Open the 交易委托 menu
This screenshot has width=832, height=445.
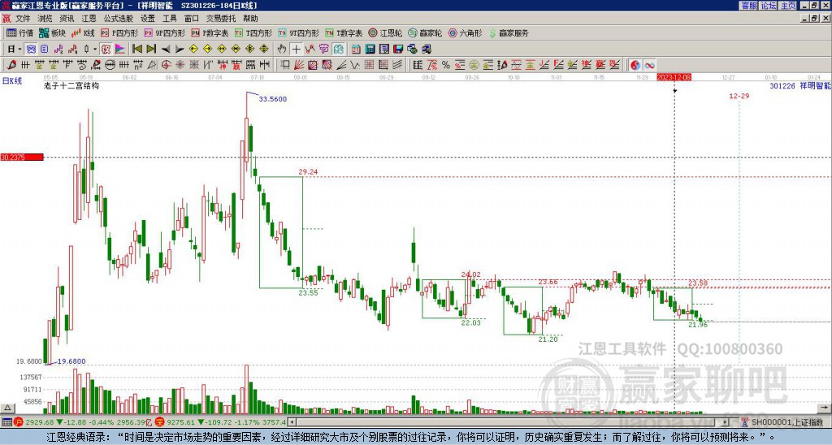pyautogui.click(x=221, y=19)
